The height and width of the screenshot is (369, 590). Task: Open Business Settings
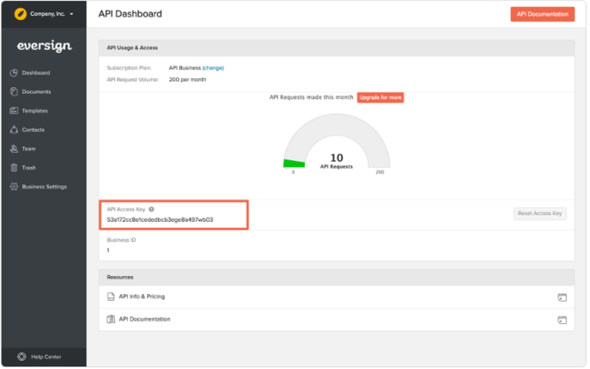tap(44, 186)
